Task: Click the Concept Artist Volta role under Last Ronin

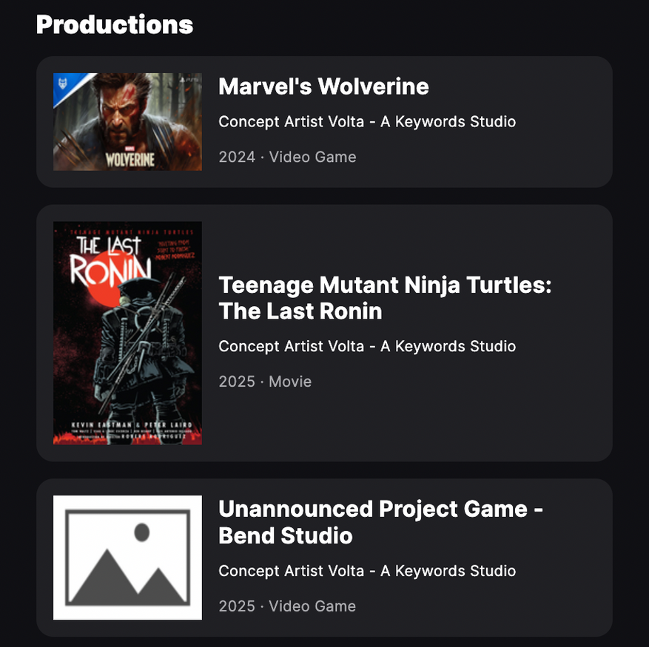Action: (x=367, y=346)
